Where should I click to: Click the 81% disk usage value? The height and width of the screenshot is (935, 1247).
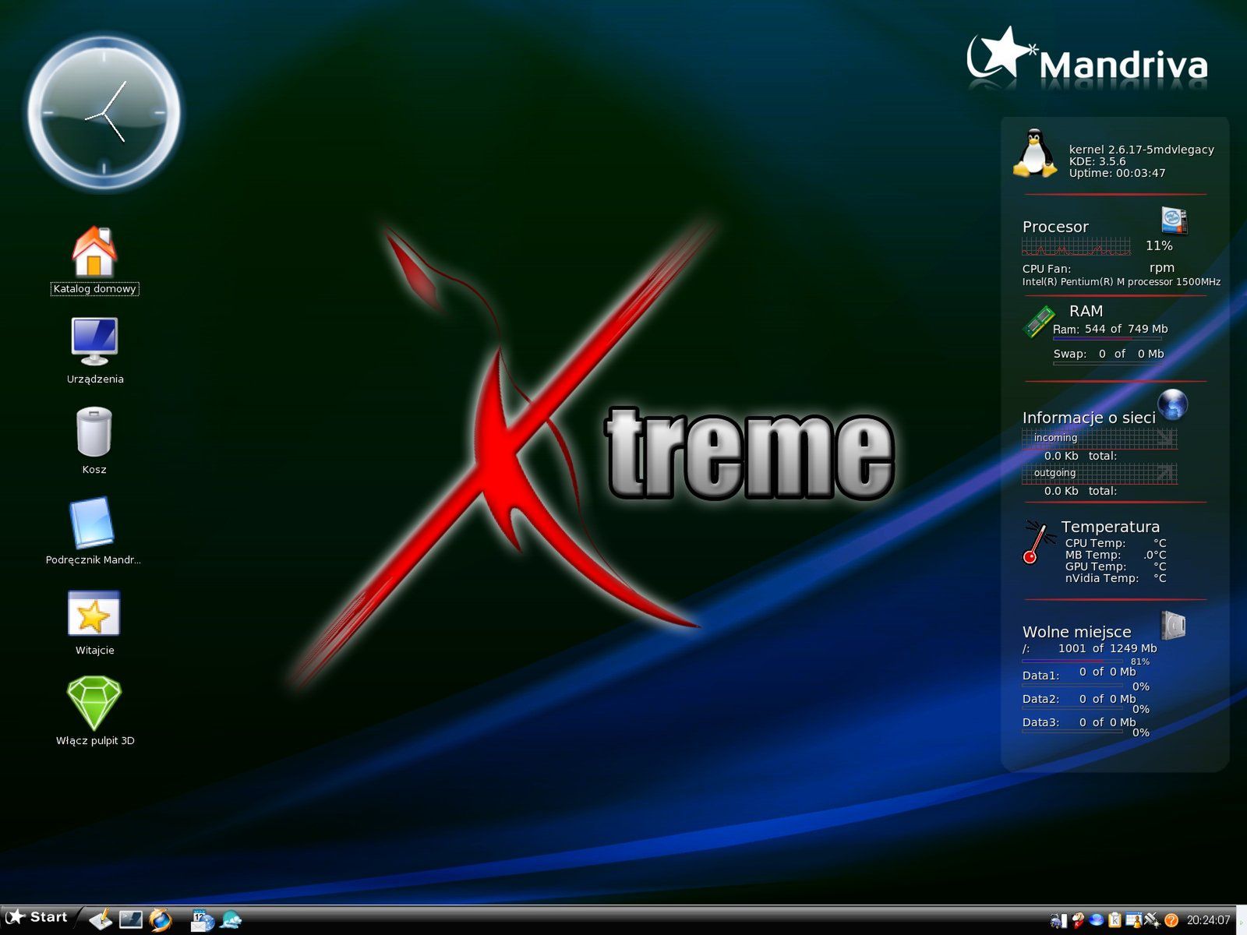(1140, 662)
